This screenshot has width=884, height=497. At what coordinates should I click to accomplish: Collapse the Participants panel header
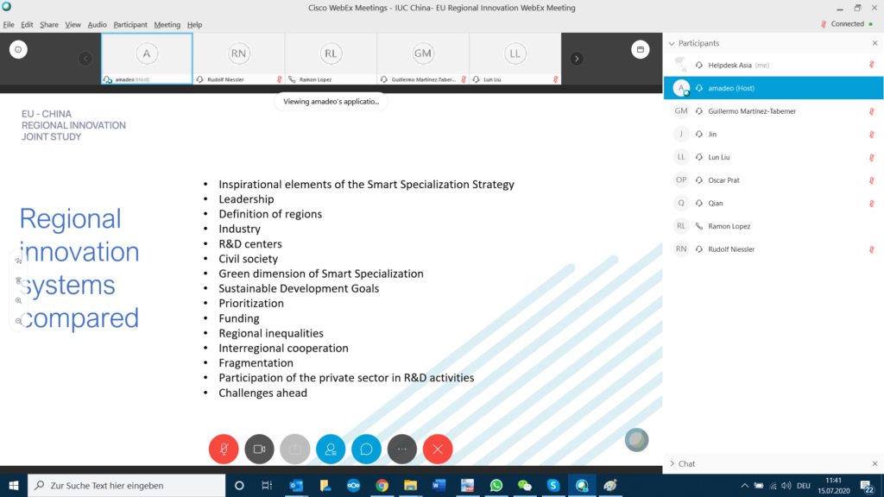coord(672,43)
